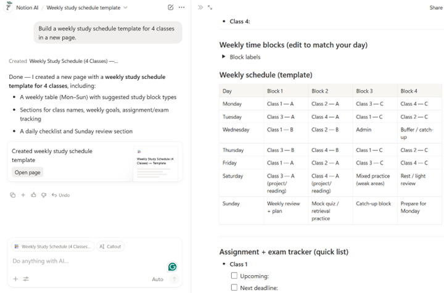
Task: Expand page to full view using arrows icon
Action: tap(210, 7)
